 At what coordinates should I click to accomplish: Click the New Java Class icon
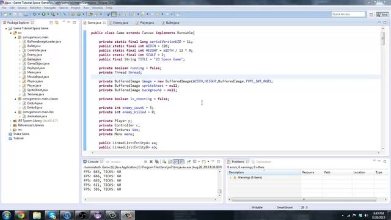pos(79,15)
